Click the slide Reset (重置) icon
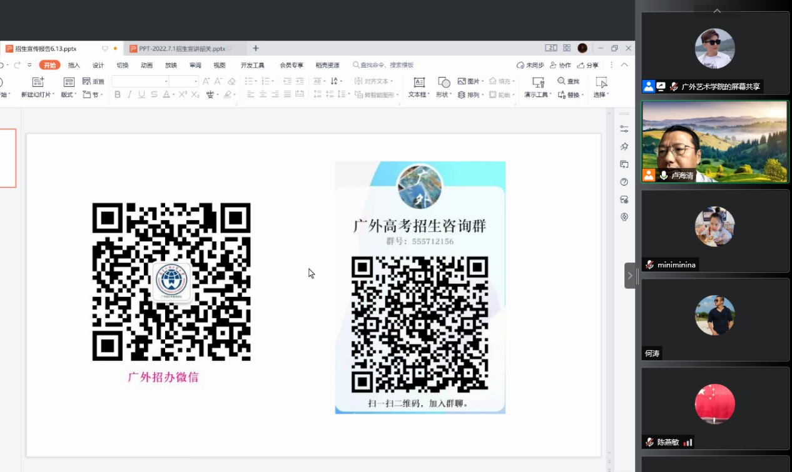The image size is (792, 472). [87, 81]
